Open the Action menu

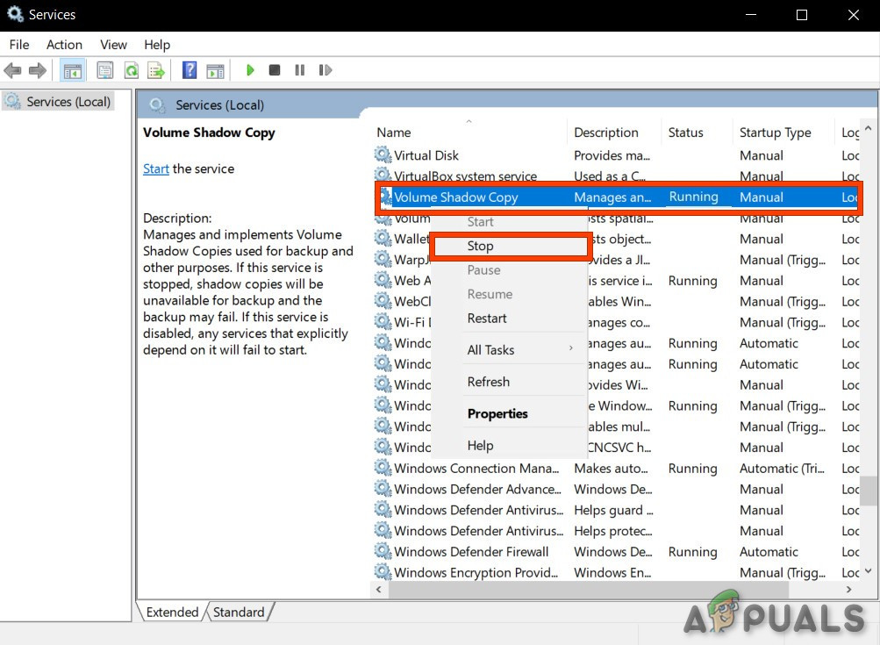pyautogui.click(x=64, y=45)
